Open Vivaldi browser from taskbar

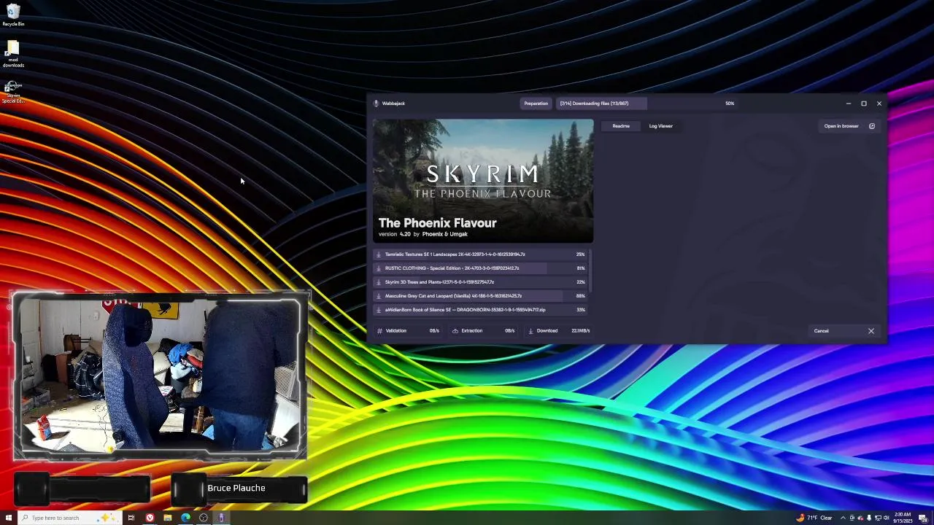[x=150, y=518]
